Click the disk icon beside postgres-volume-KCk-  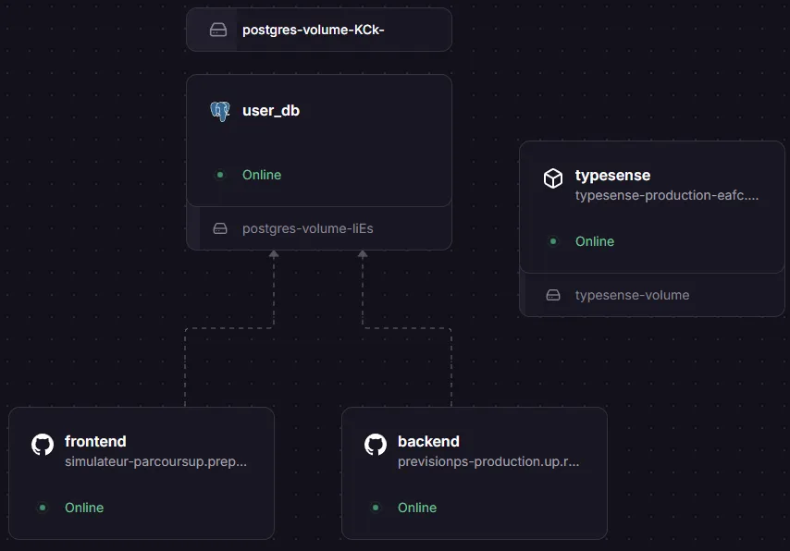click(218, 30)
